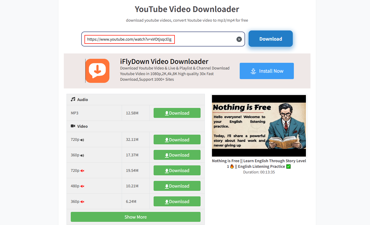
Task: Click the YouTube Video Downloader heading
Action: [187, 9]
